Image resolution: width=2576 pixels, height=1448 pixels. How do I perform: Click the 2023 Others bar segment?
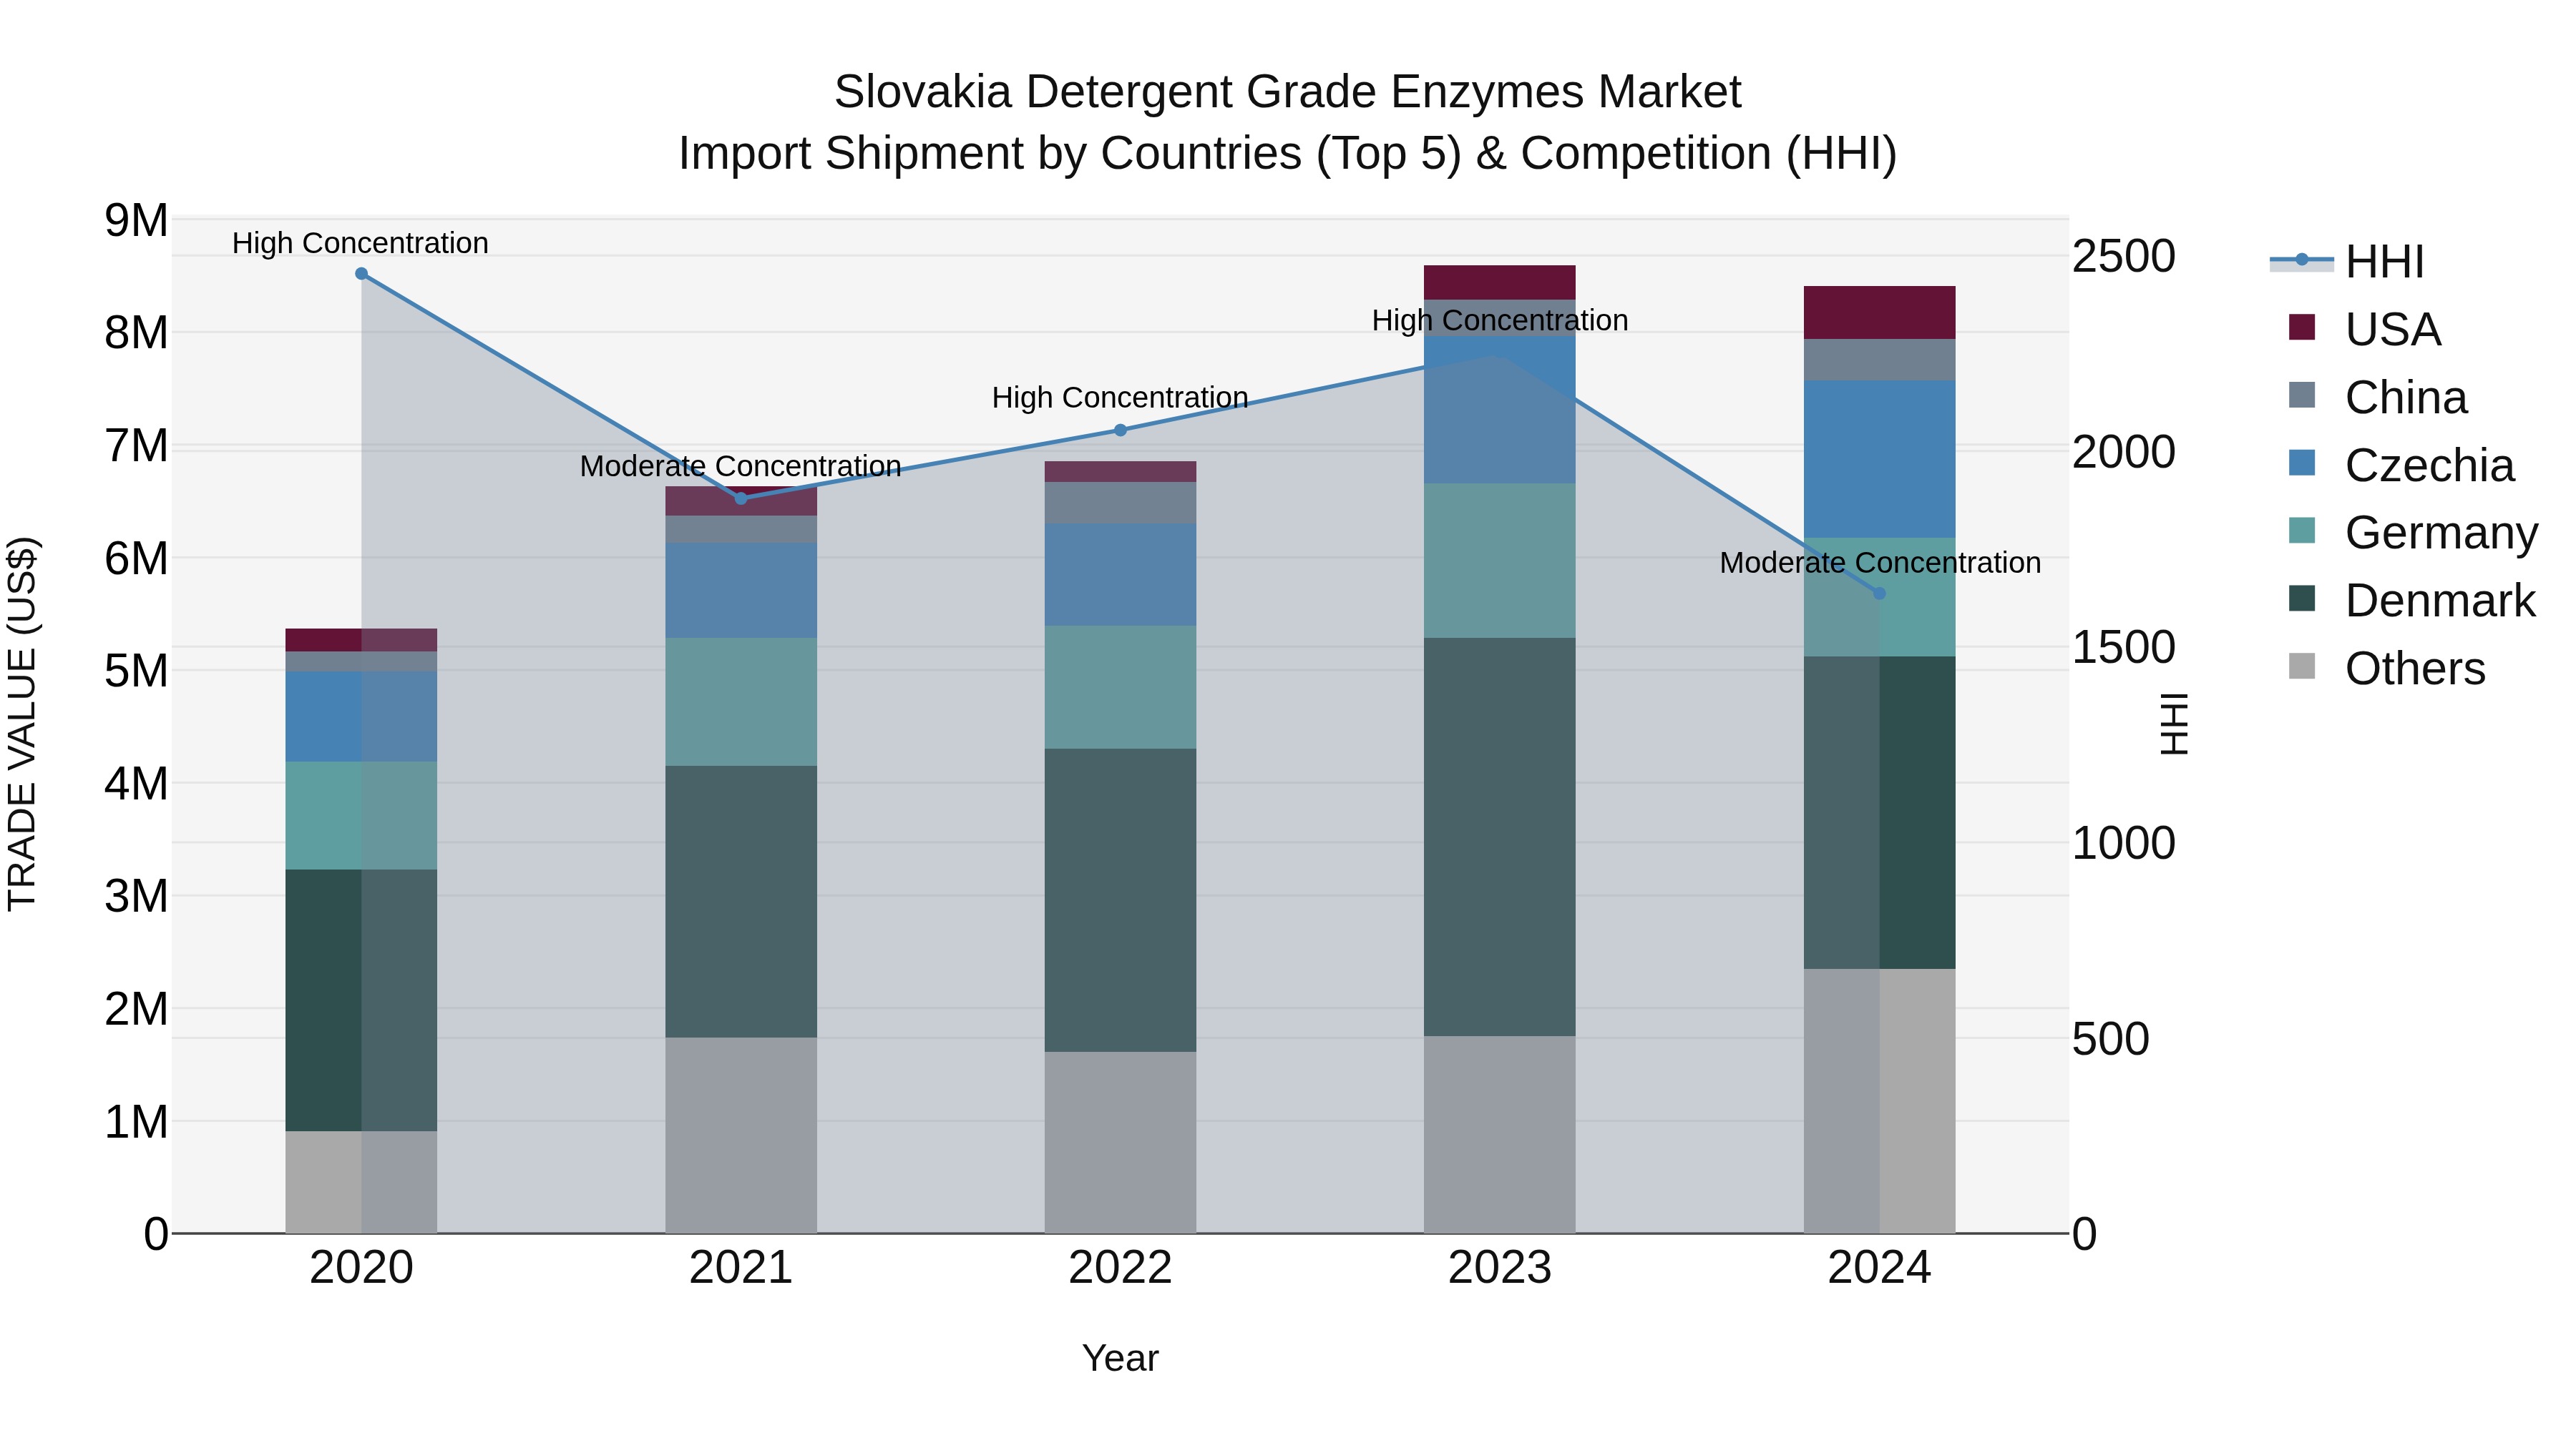pyautogui.click(x=1500, y=1134)
